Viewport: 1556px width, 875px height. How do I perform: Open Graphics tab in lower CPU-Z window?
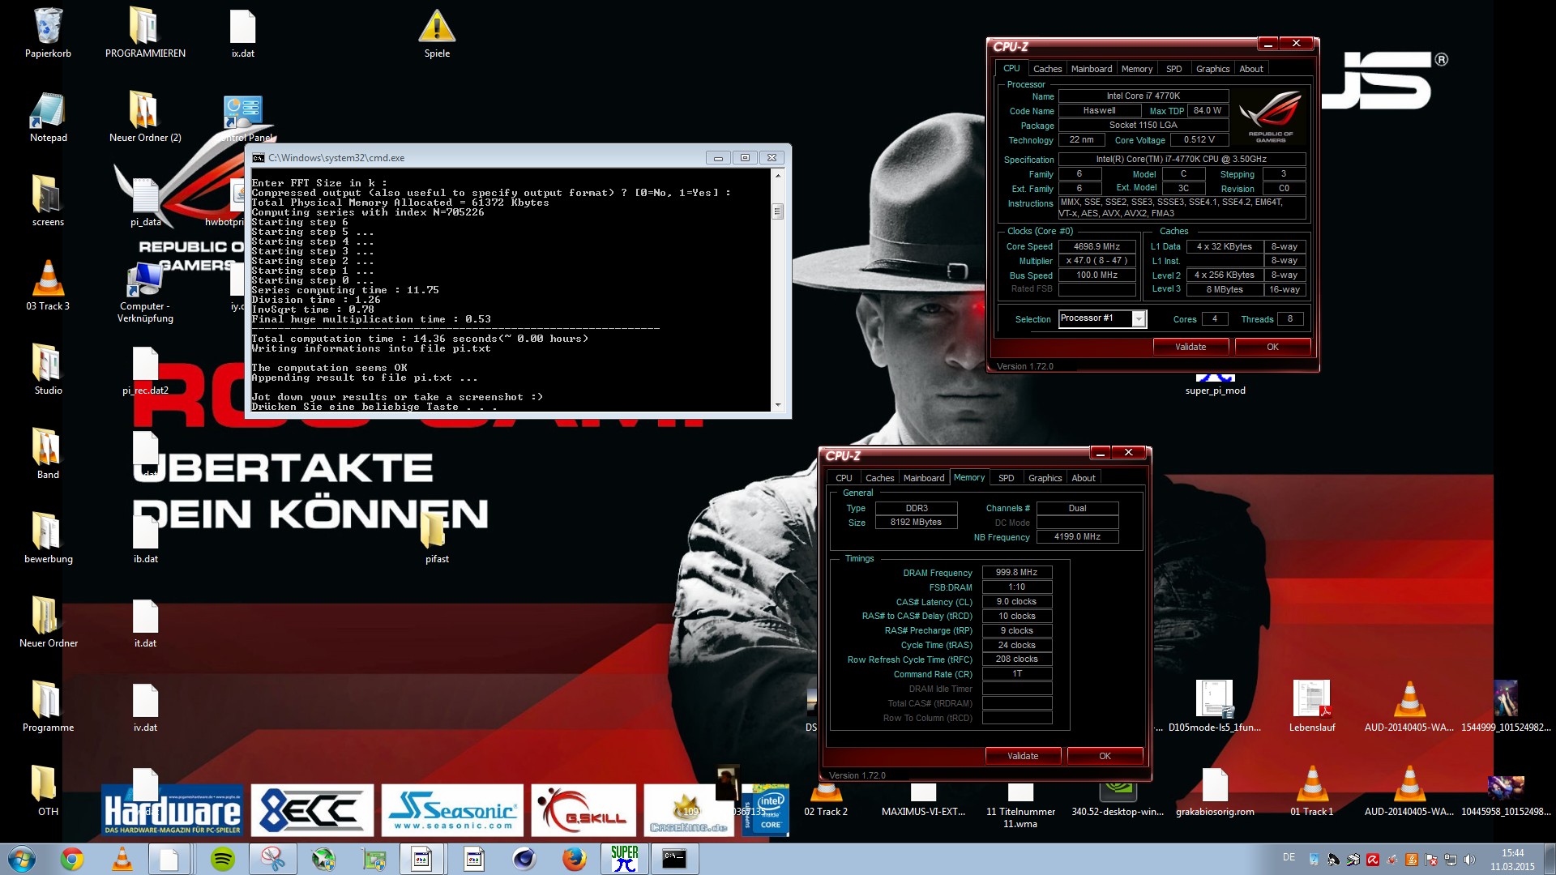(x=1045, y=478)
